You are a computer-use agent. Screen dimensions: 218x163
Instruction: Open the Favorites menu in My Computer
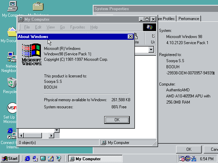(77, 27)
